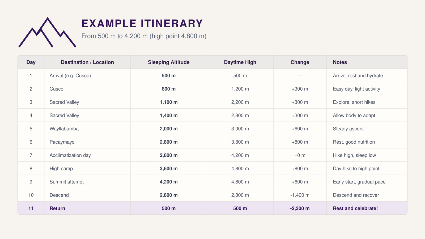Click 'Allow body to adapt' note
This screenshot has width=425, height=239.
(x=354, y=116)
